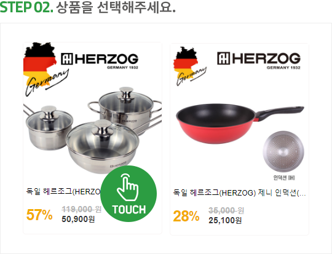332x254 pixels.
Task: Click the crossed-out 35,000원 original price
Action: (226, 210)
